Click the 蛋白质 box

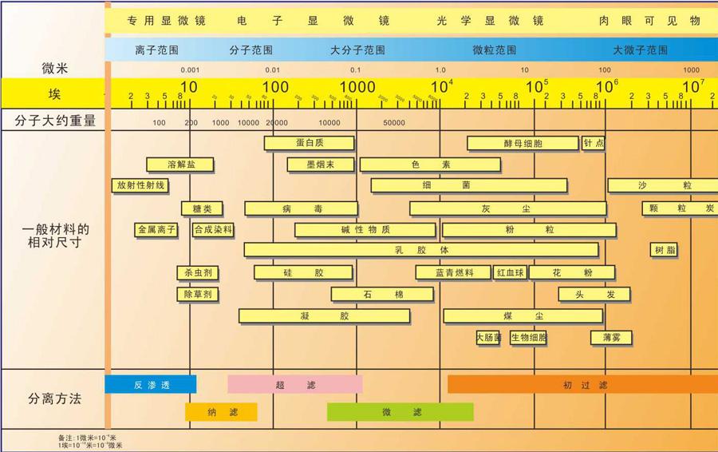click(309, 143)
